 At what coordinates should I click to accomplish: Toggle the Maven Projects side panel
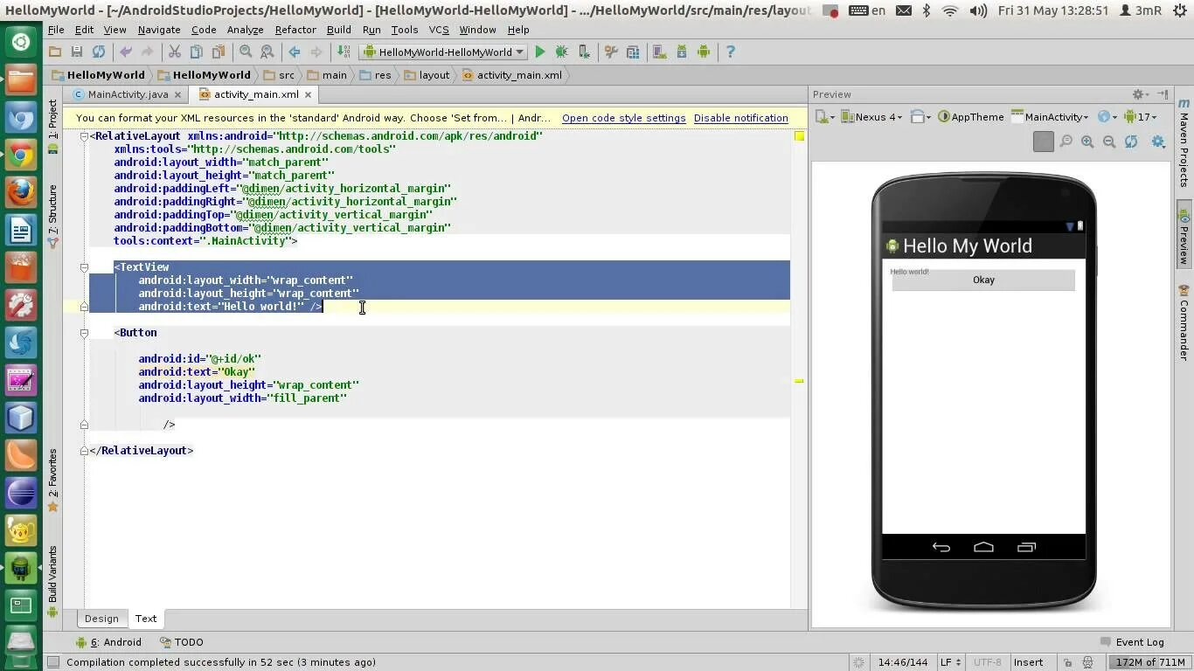point(1184,142)
